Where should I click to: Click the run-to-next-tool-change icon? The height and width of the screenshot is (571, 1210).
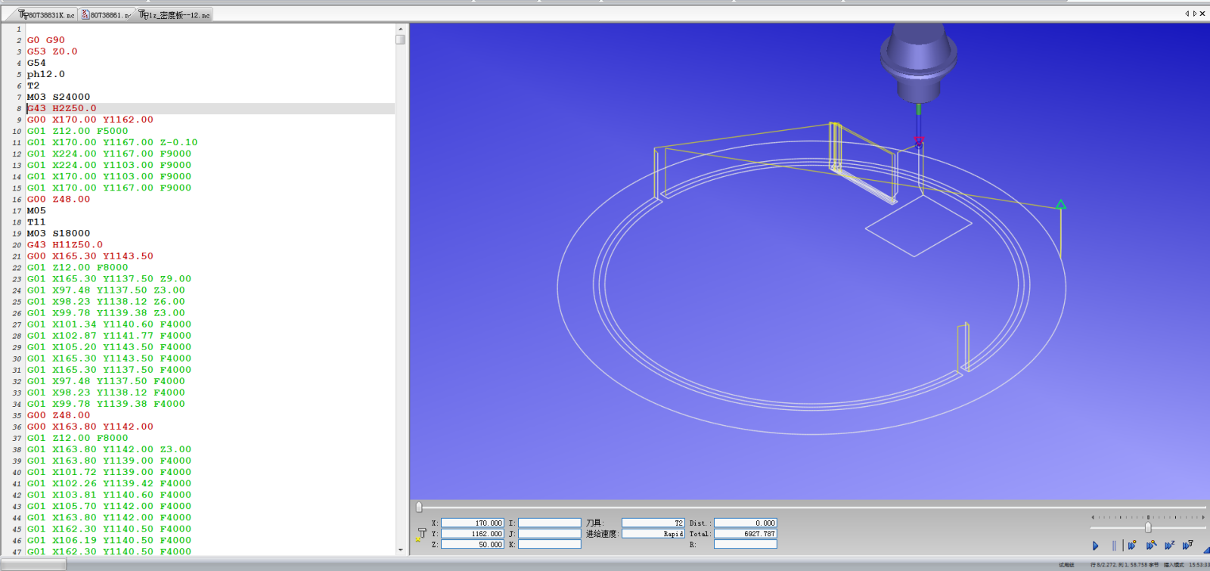[1187, 545]
